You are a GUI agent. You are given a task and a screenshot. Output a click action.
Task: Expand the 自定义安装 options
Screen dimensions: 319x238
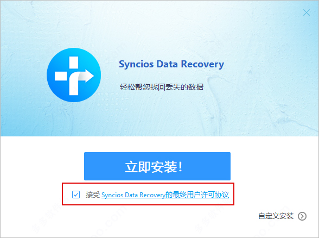point(282,216)
